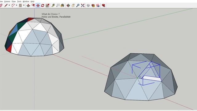The width and height of the screenshot is (197, 111).
Task: Select the Paint Bucket tool
Action: (62, 6)
